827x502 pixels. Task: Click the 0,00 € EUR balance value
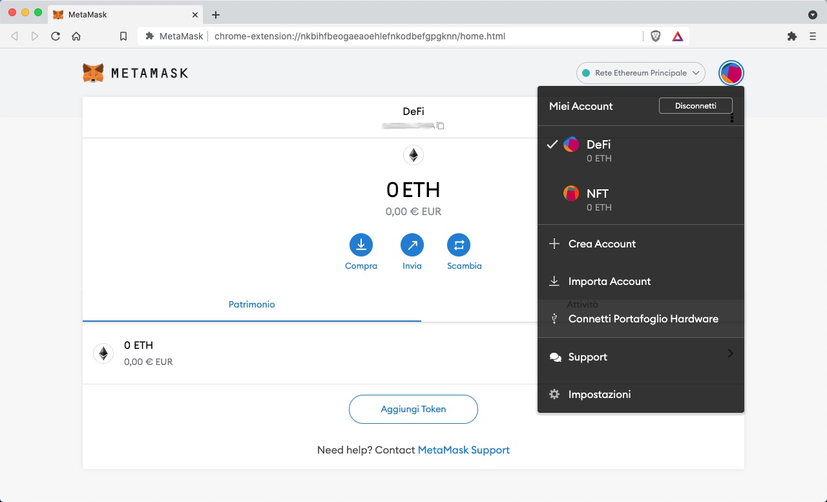click(x=413, y=211)
